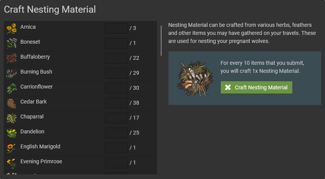Screen dimensions: 325x179
Task: Click the Chaparral plant icon
Action: pos(12,118)
